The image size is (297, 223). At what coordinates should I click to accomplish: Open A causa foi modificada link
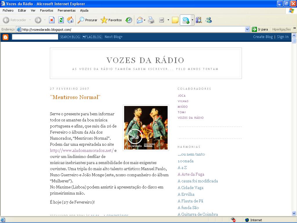tap(198, 181)
